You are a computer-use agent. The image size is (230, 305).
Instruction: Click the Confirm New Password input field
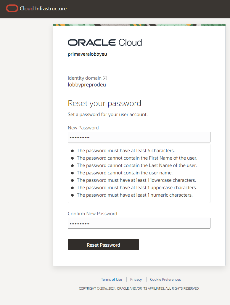click(139, 223)
